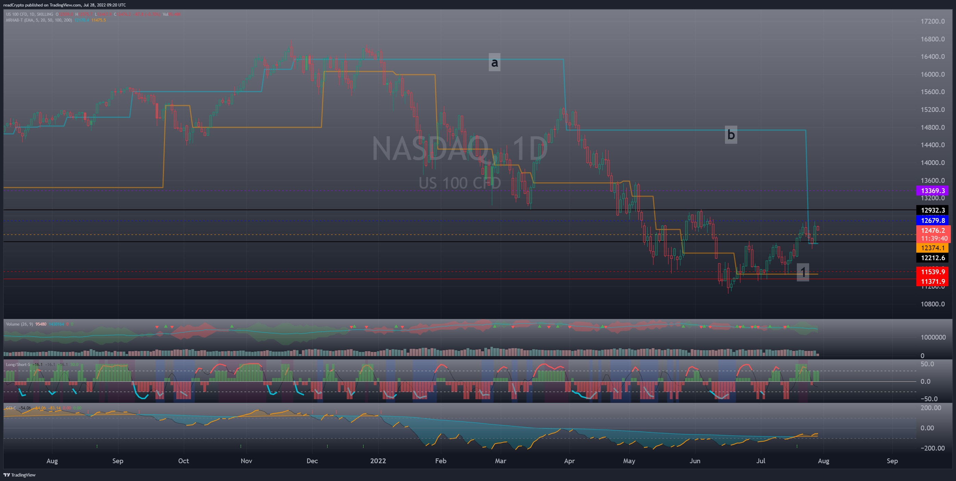The image size is (956, 481).
Task: Click the 16000.0 level on the price scale
Action: (x=933, y=75)
